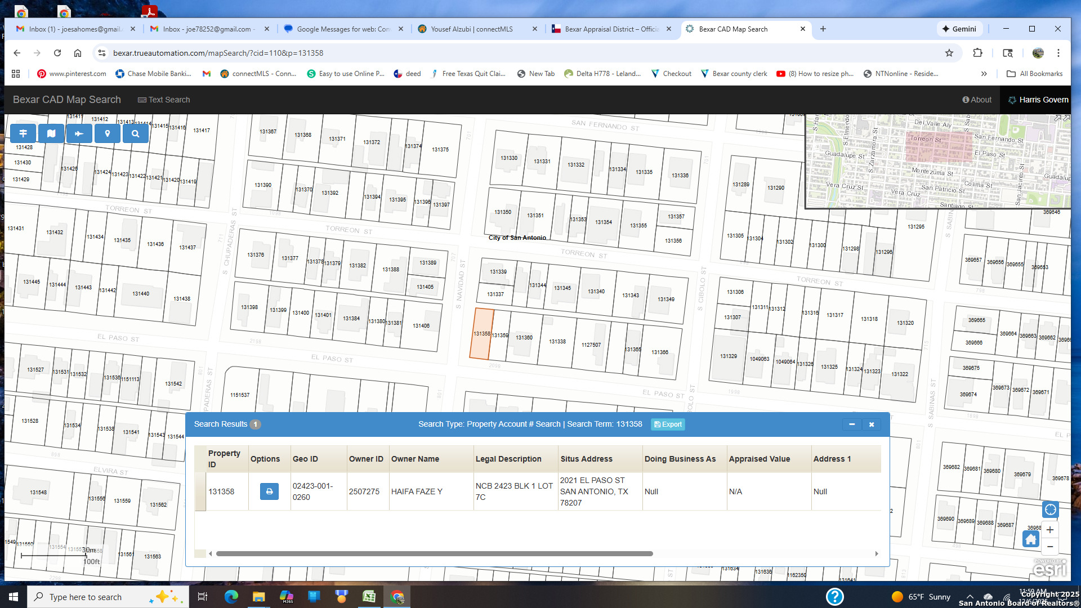Viewport: 1081px width, 608px height.
Task: Expand the hidden bookmarks overflow chevron
Action: coord(984,74)
